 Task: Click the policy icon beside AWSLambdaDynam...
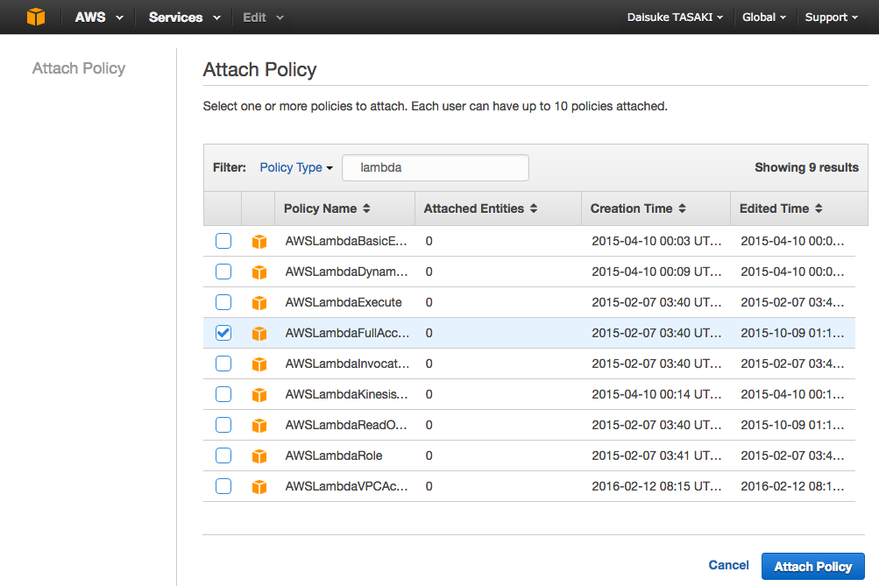259,272
